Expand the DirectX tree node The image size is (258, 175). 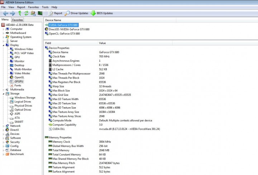pyautogui.click(x=3, y=130)
